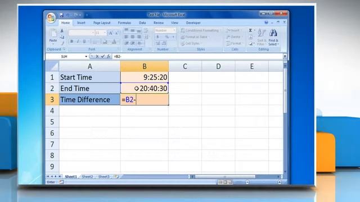Screen dimensions: 360x202
Task: Click the Insert Worksheet tab icon
Action: point(116,177)
